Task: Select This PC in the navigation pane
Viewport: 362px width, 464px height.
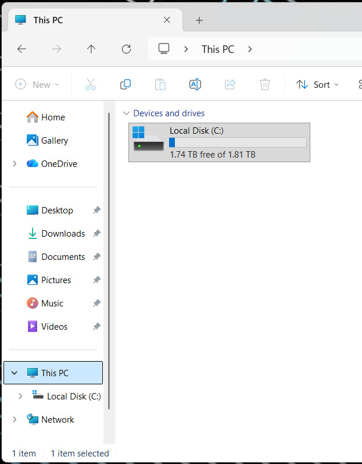Action: pos(53,373)
